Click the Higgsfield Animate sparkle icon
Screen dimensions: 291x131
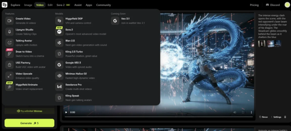point(9,87)
